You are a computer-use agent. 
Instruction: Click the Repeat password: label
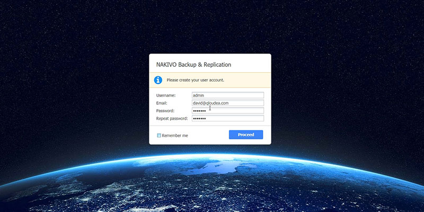click(x=172, y=118)
